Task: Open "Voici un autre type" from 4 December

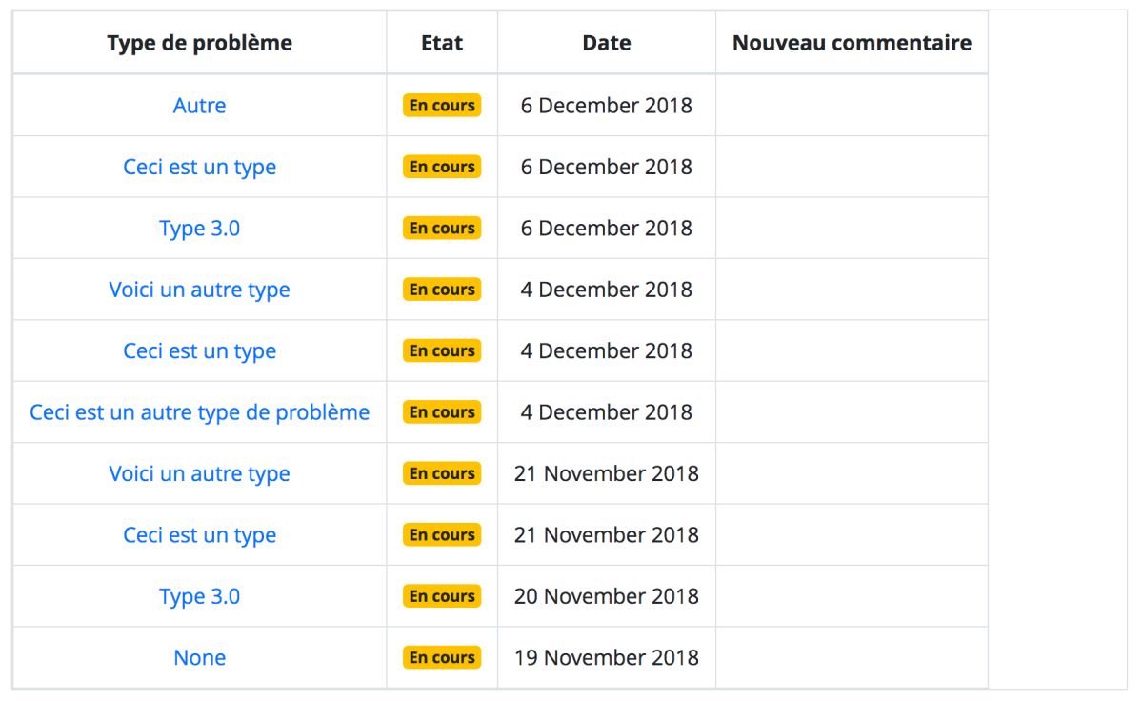Action: tap(199, 290)
